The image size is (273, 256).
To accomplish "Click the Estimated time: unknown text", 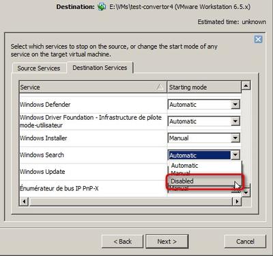I will 231,22.
